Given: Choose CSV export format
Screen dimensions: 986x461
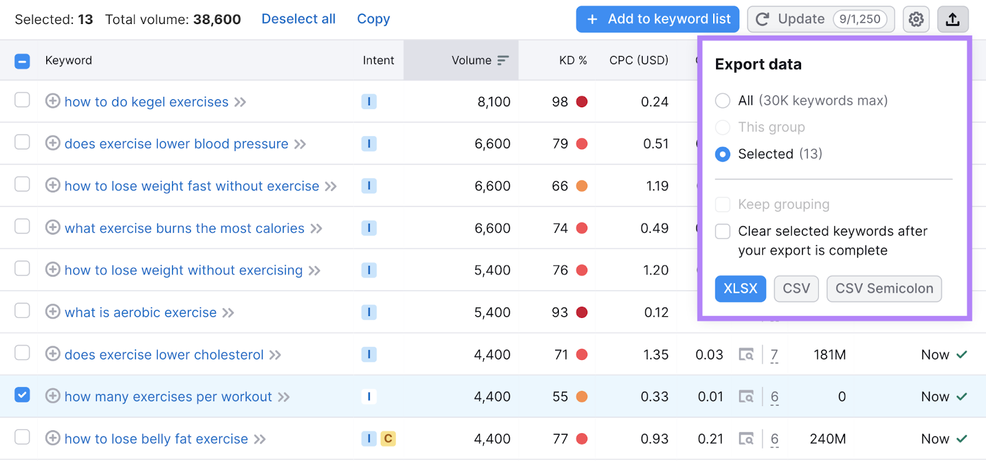Looking at the screenshot, I should 796,288.
